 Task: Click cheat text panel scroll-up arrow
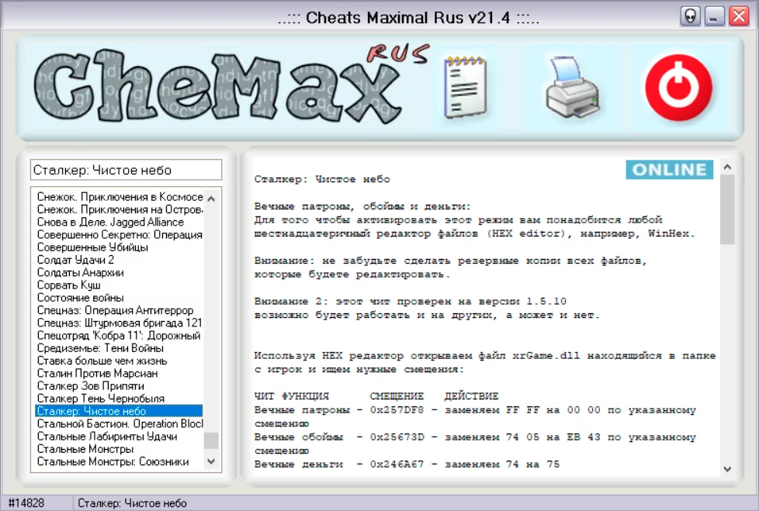[x=727, y=167]
